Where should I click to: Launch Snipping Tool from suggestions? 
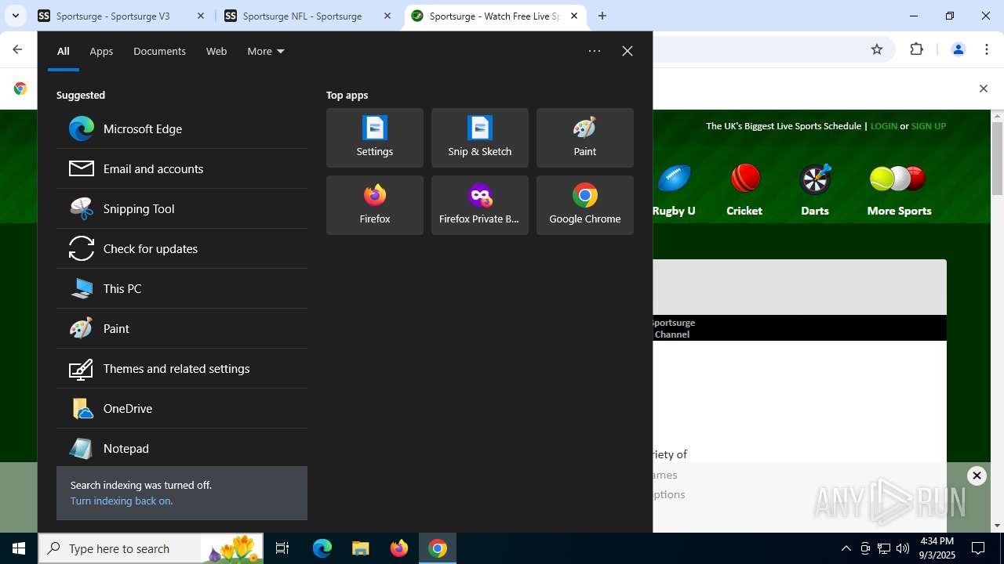point(182,208)
